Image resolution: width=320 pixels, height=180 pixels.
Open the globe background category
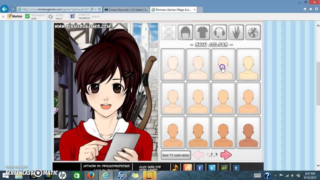point(253,32)
